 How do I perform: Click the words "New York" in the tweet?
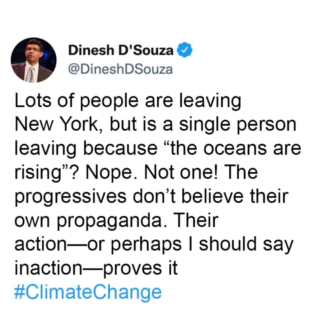coord(56,124)
